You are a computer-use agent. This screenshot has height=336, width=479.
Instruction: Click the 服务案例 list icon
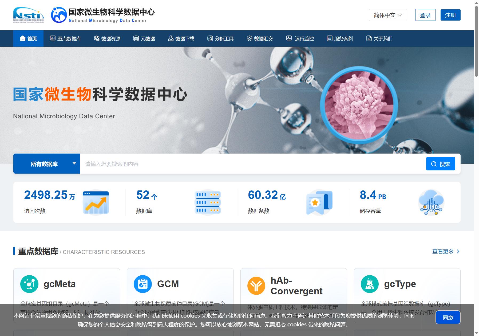point(330,38)
